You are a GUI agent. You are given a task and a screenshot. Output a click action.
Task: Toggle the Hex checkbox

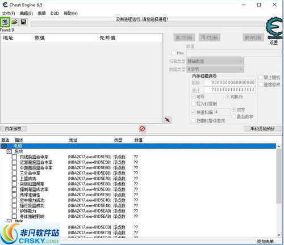[173, 53]
